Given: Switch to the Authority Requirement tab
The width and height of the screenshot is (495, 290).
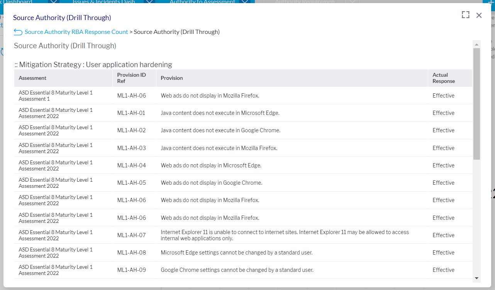Looking at the screenshot, I should coord(304,2).
